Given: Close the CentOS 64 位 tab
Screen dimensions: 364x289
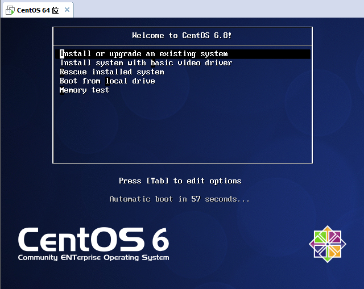Looking at the screenshot, I should click(x=67, y=10).
